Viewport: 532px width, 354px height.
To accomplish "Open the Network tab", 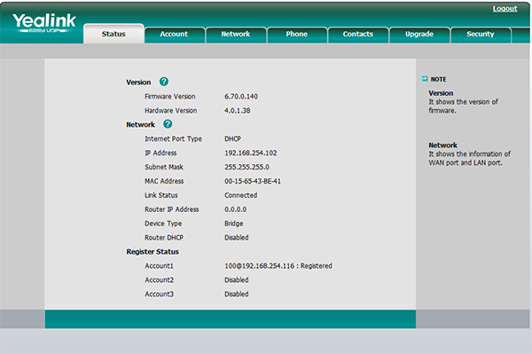I will (236, 35).
